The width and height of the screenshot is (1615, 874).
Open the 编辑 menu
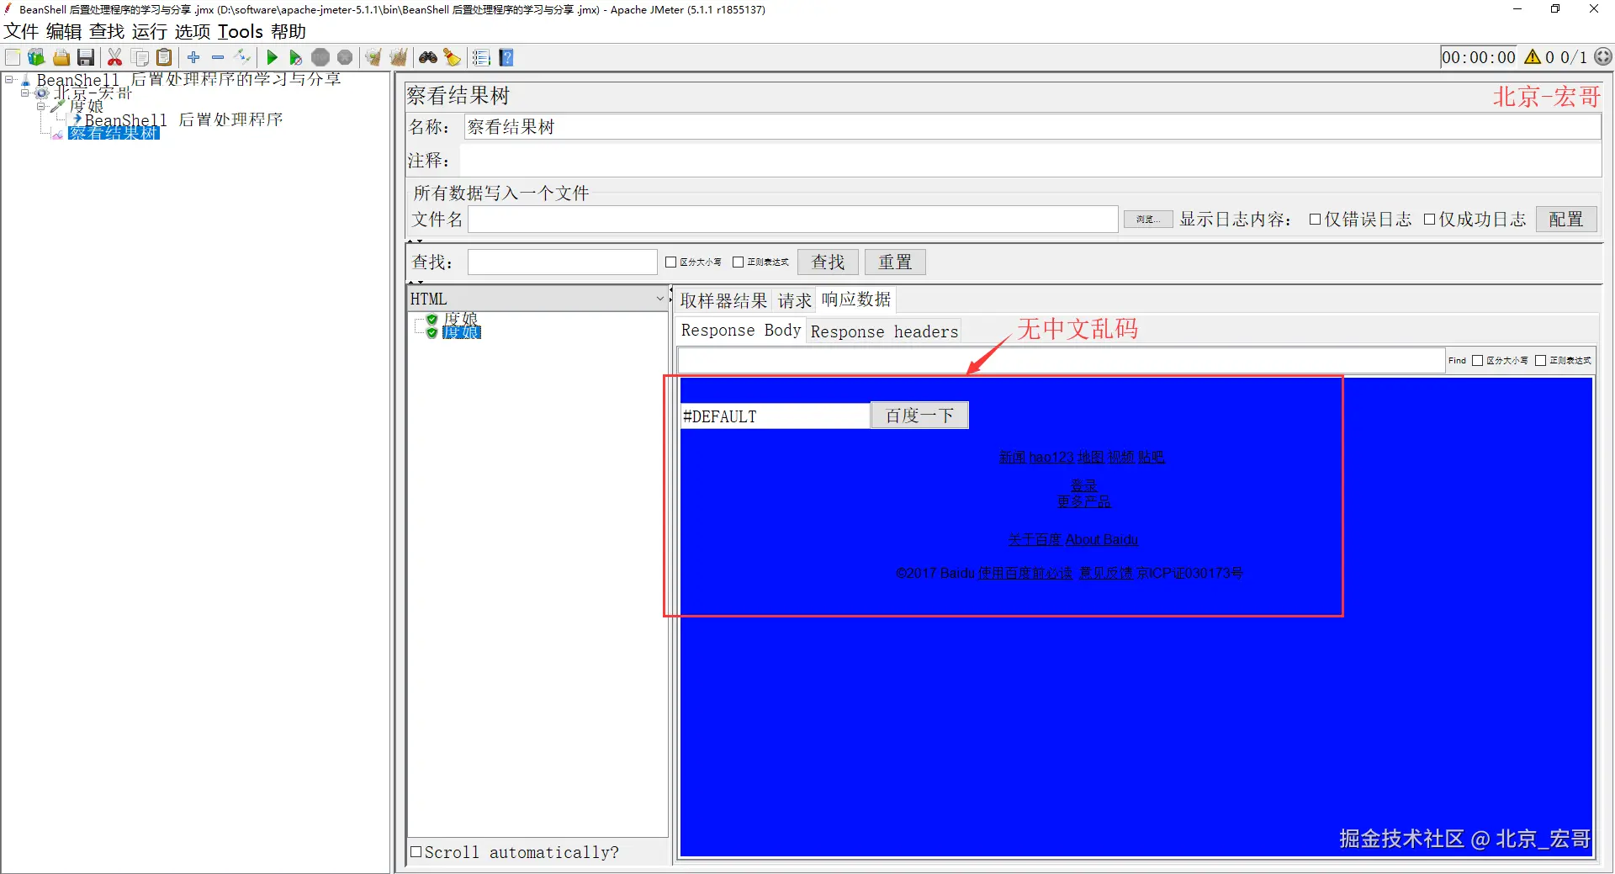click(x=64, y=32)
